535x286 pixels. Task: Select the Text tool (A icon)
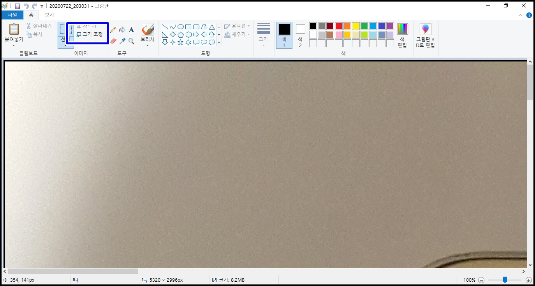pos(131,30)
